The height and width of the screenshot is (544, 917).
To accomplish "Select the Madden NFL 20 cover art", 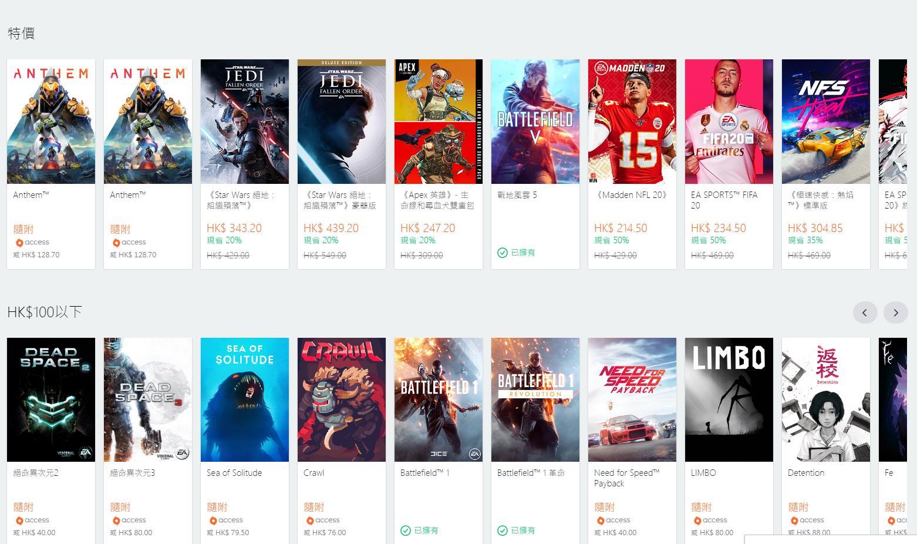I will pyautogui.click(x=632, y=122).
